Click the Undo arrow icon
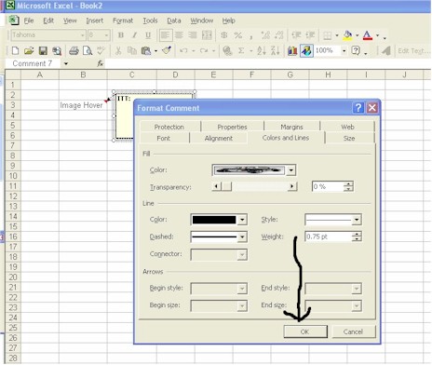Viewport: 432px width, 365px height. 183,50
